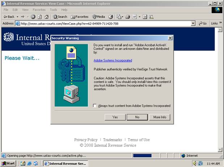
Task: Print the page with the printer icon
Action: 128,17
